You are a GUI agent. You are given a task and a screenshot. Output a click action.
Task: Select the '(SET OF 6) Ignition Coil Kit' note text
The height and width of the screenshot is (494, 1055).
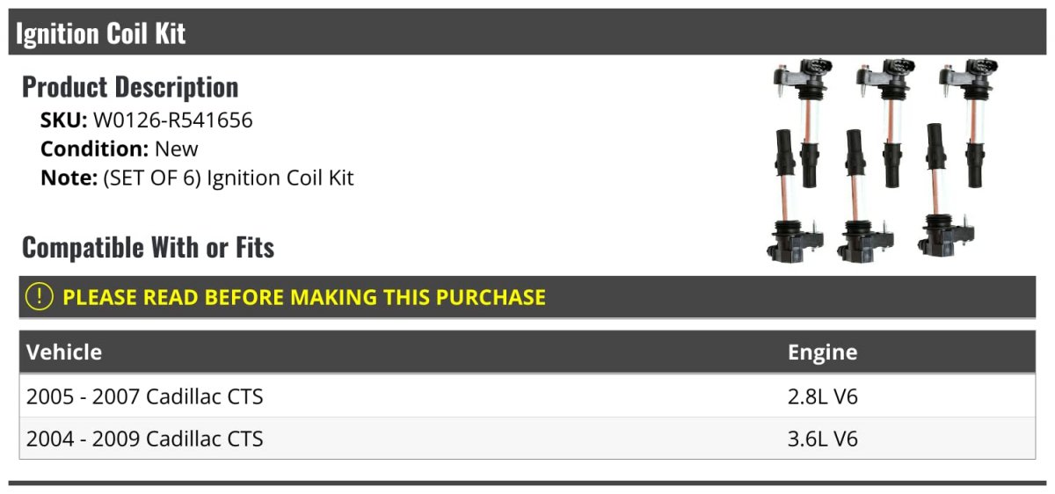(x=229, y=178)
